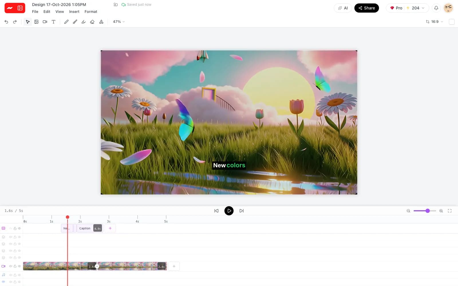Viewport: 458px width, 286px height.
Task: Click the AI button
Action: click(x=343, y=8)
